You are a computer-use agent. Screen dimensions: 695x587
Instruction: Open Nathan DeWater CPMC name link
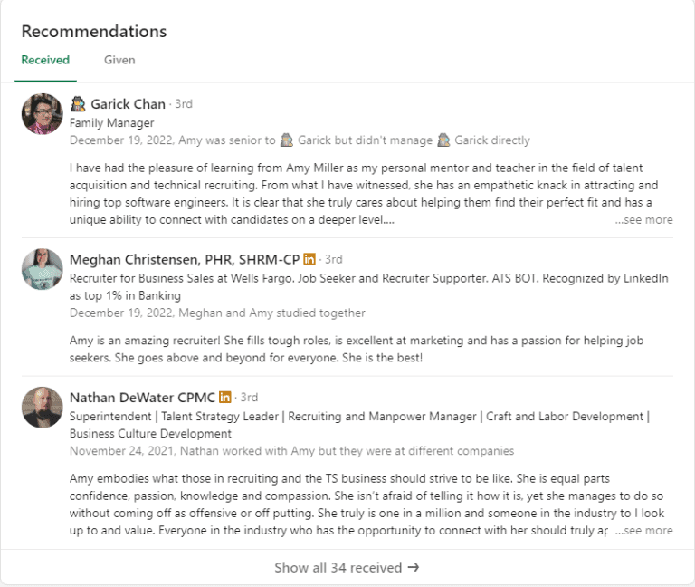142,397
